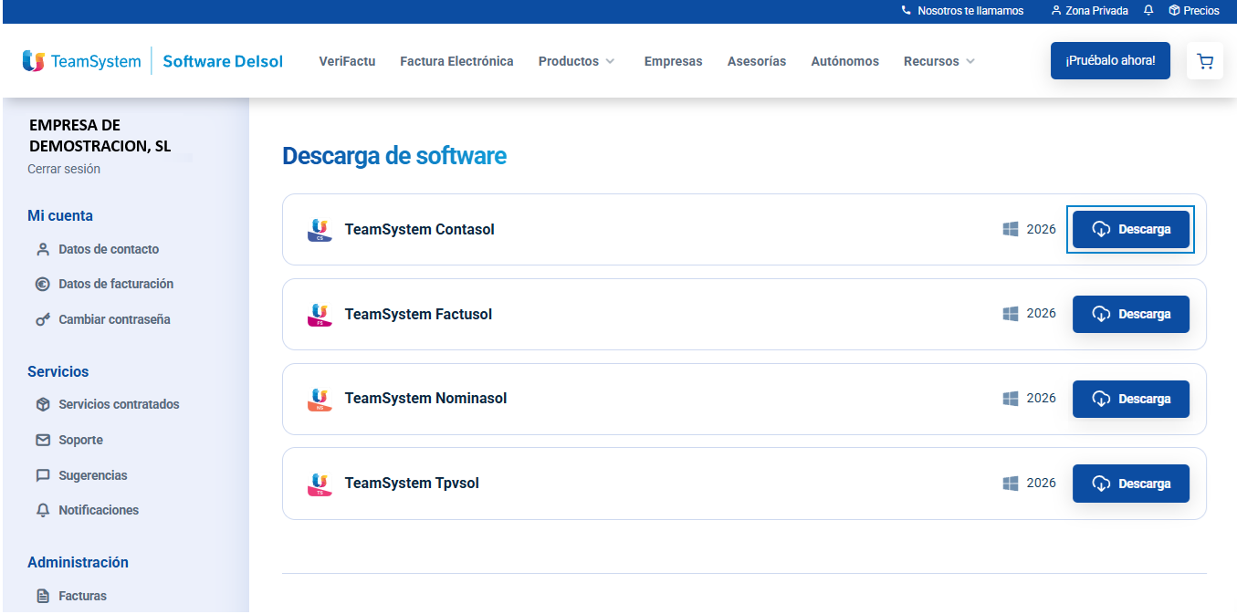Go to the Asesorías section

[757, 61]
